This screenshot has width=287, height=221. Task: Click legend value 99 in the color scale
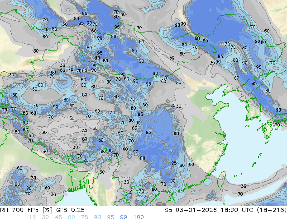[124, 217]
